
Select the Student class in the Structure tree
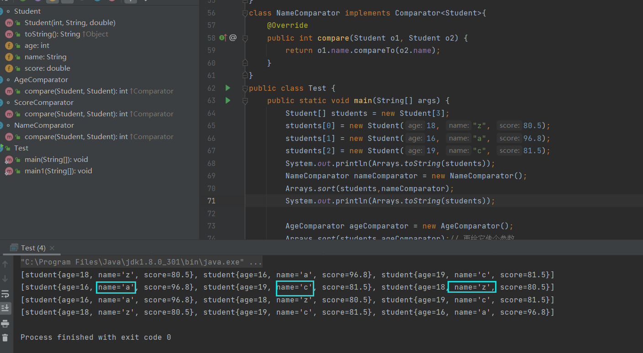pyautogui.click(x=27, y=11)
